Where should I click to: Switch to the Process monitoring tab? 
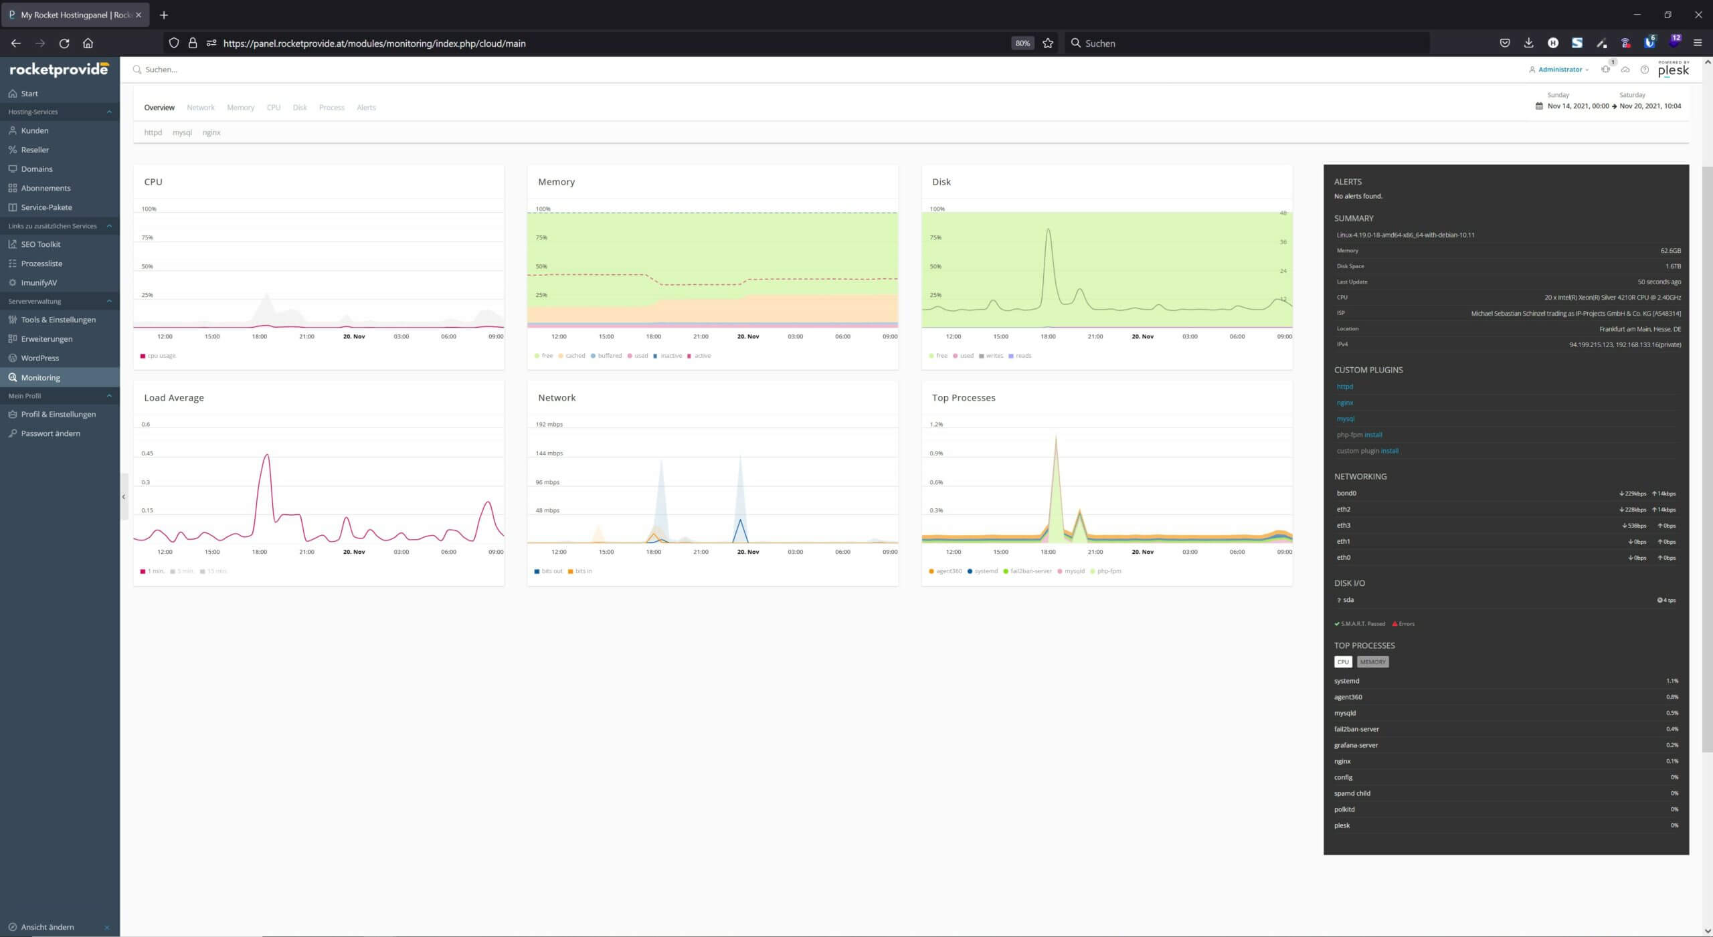point(332,108)
